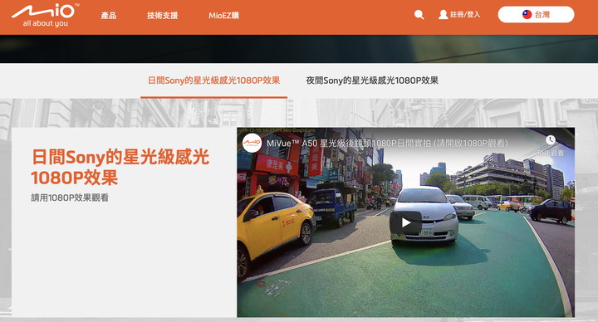Open the 台灣 region selector
Screen dimensions: 598x322
click(x=536, y=14)
